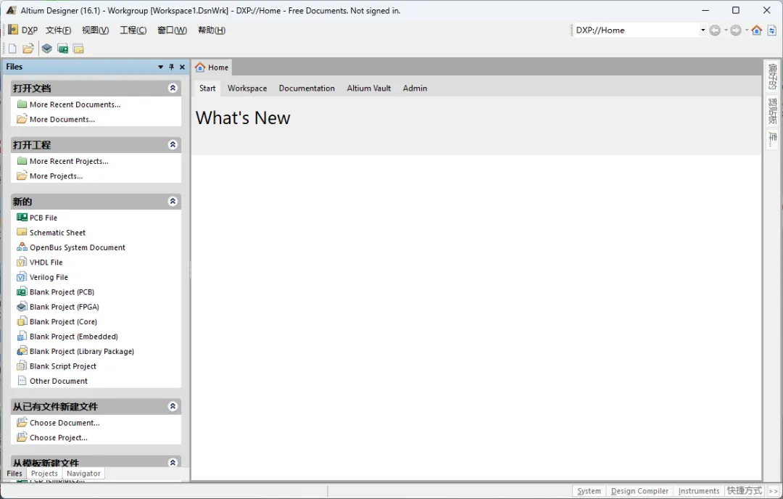Open the 视图(V) menu
783x499 pixels.
(96, 30)
